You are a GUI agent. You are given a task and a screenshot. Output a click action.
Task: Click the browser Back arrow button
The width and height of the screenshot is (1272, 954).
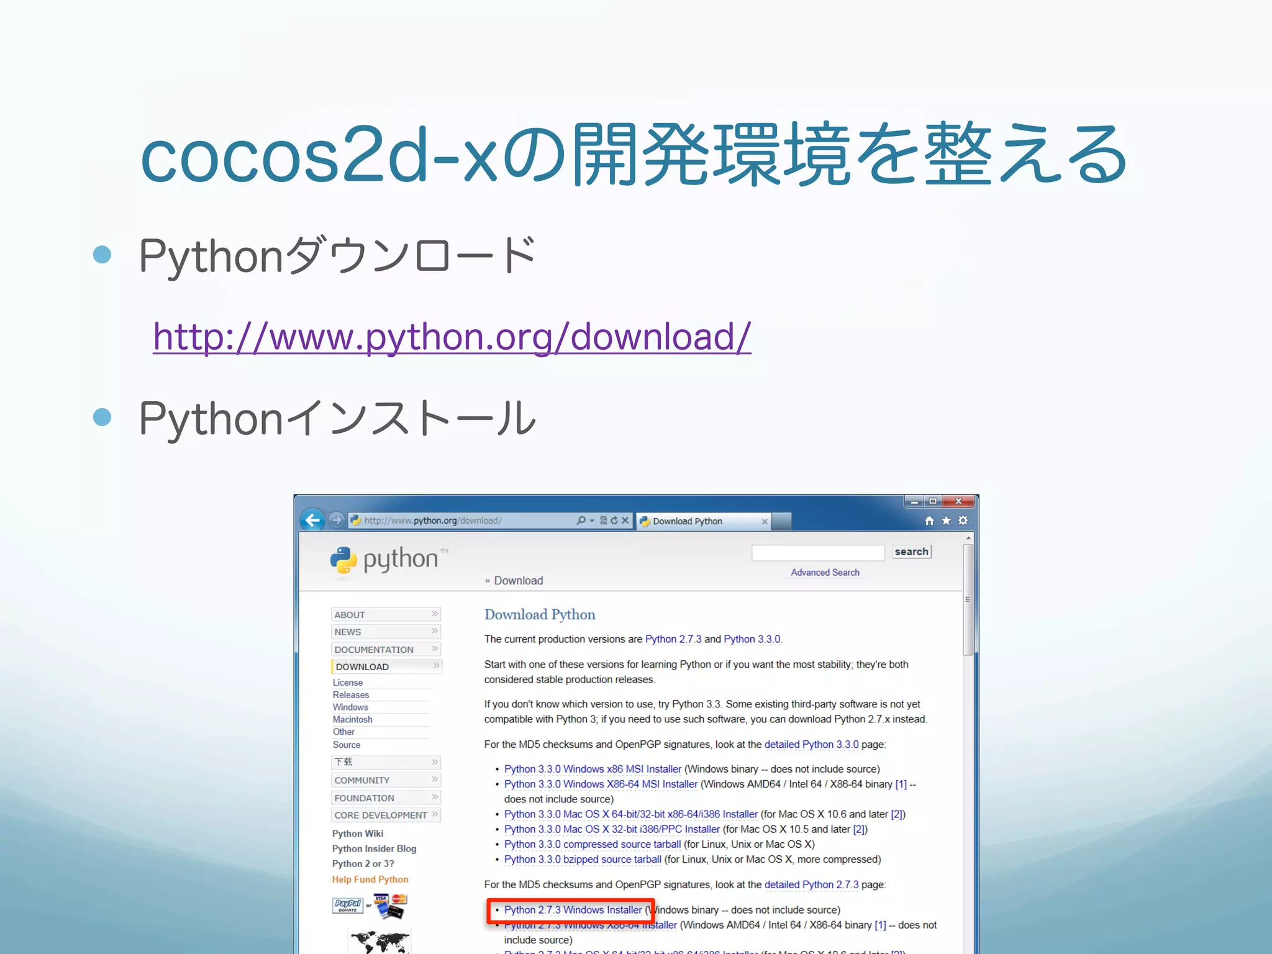[x=312, y=520]
